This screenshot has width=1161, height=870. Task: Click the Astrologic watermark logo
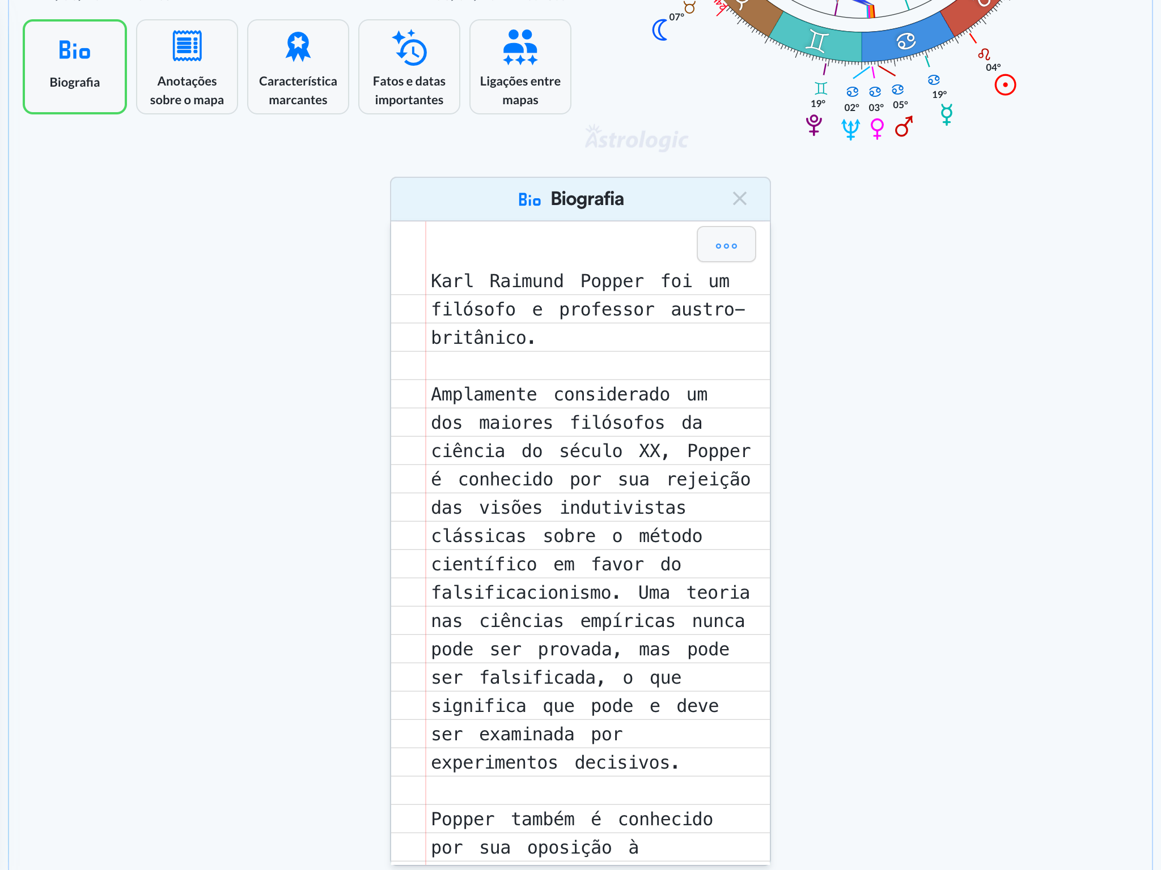point(636,139)
